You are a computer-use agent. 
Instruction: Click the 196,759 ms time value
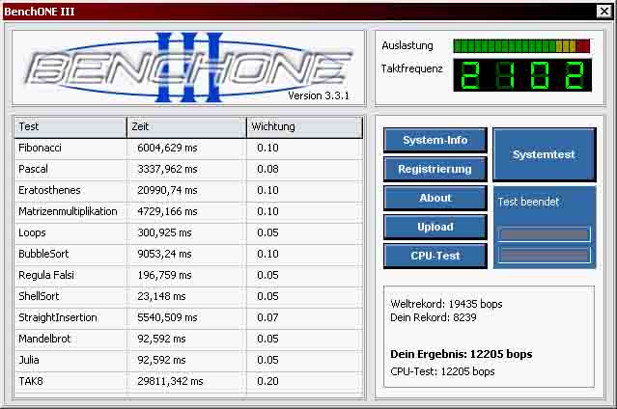click(164, 276)
